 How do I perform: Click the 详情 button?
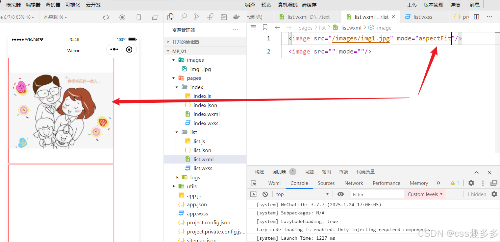point(455,5)
